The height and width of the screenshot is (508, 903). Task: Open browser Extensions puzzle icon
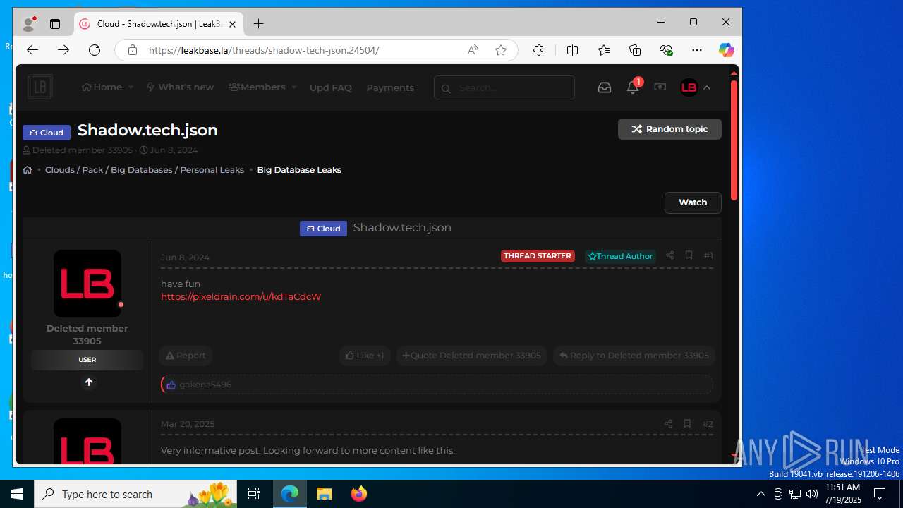pyautogui.click(x=538, y=50)
